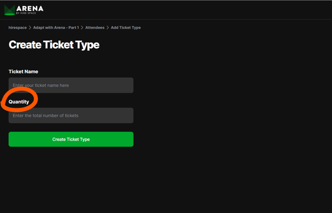
Task: Click the green Create Ticket Type button
Action: click(71, 139)
